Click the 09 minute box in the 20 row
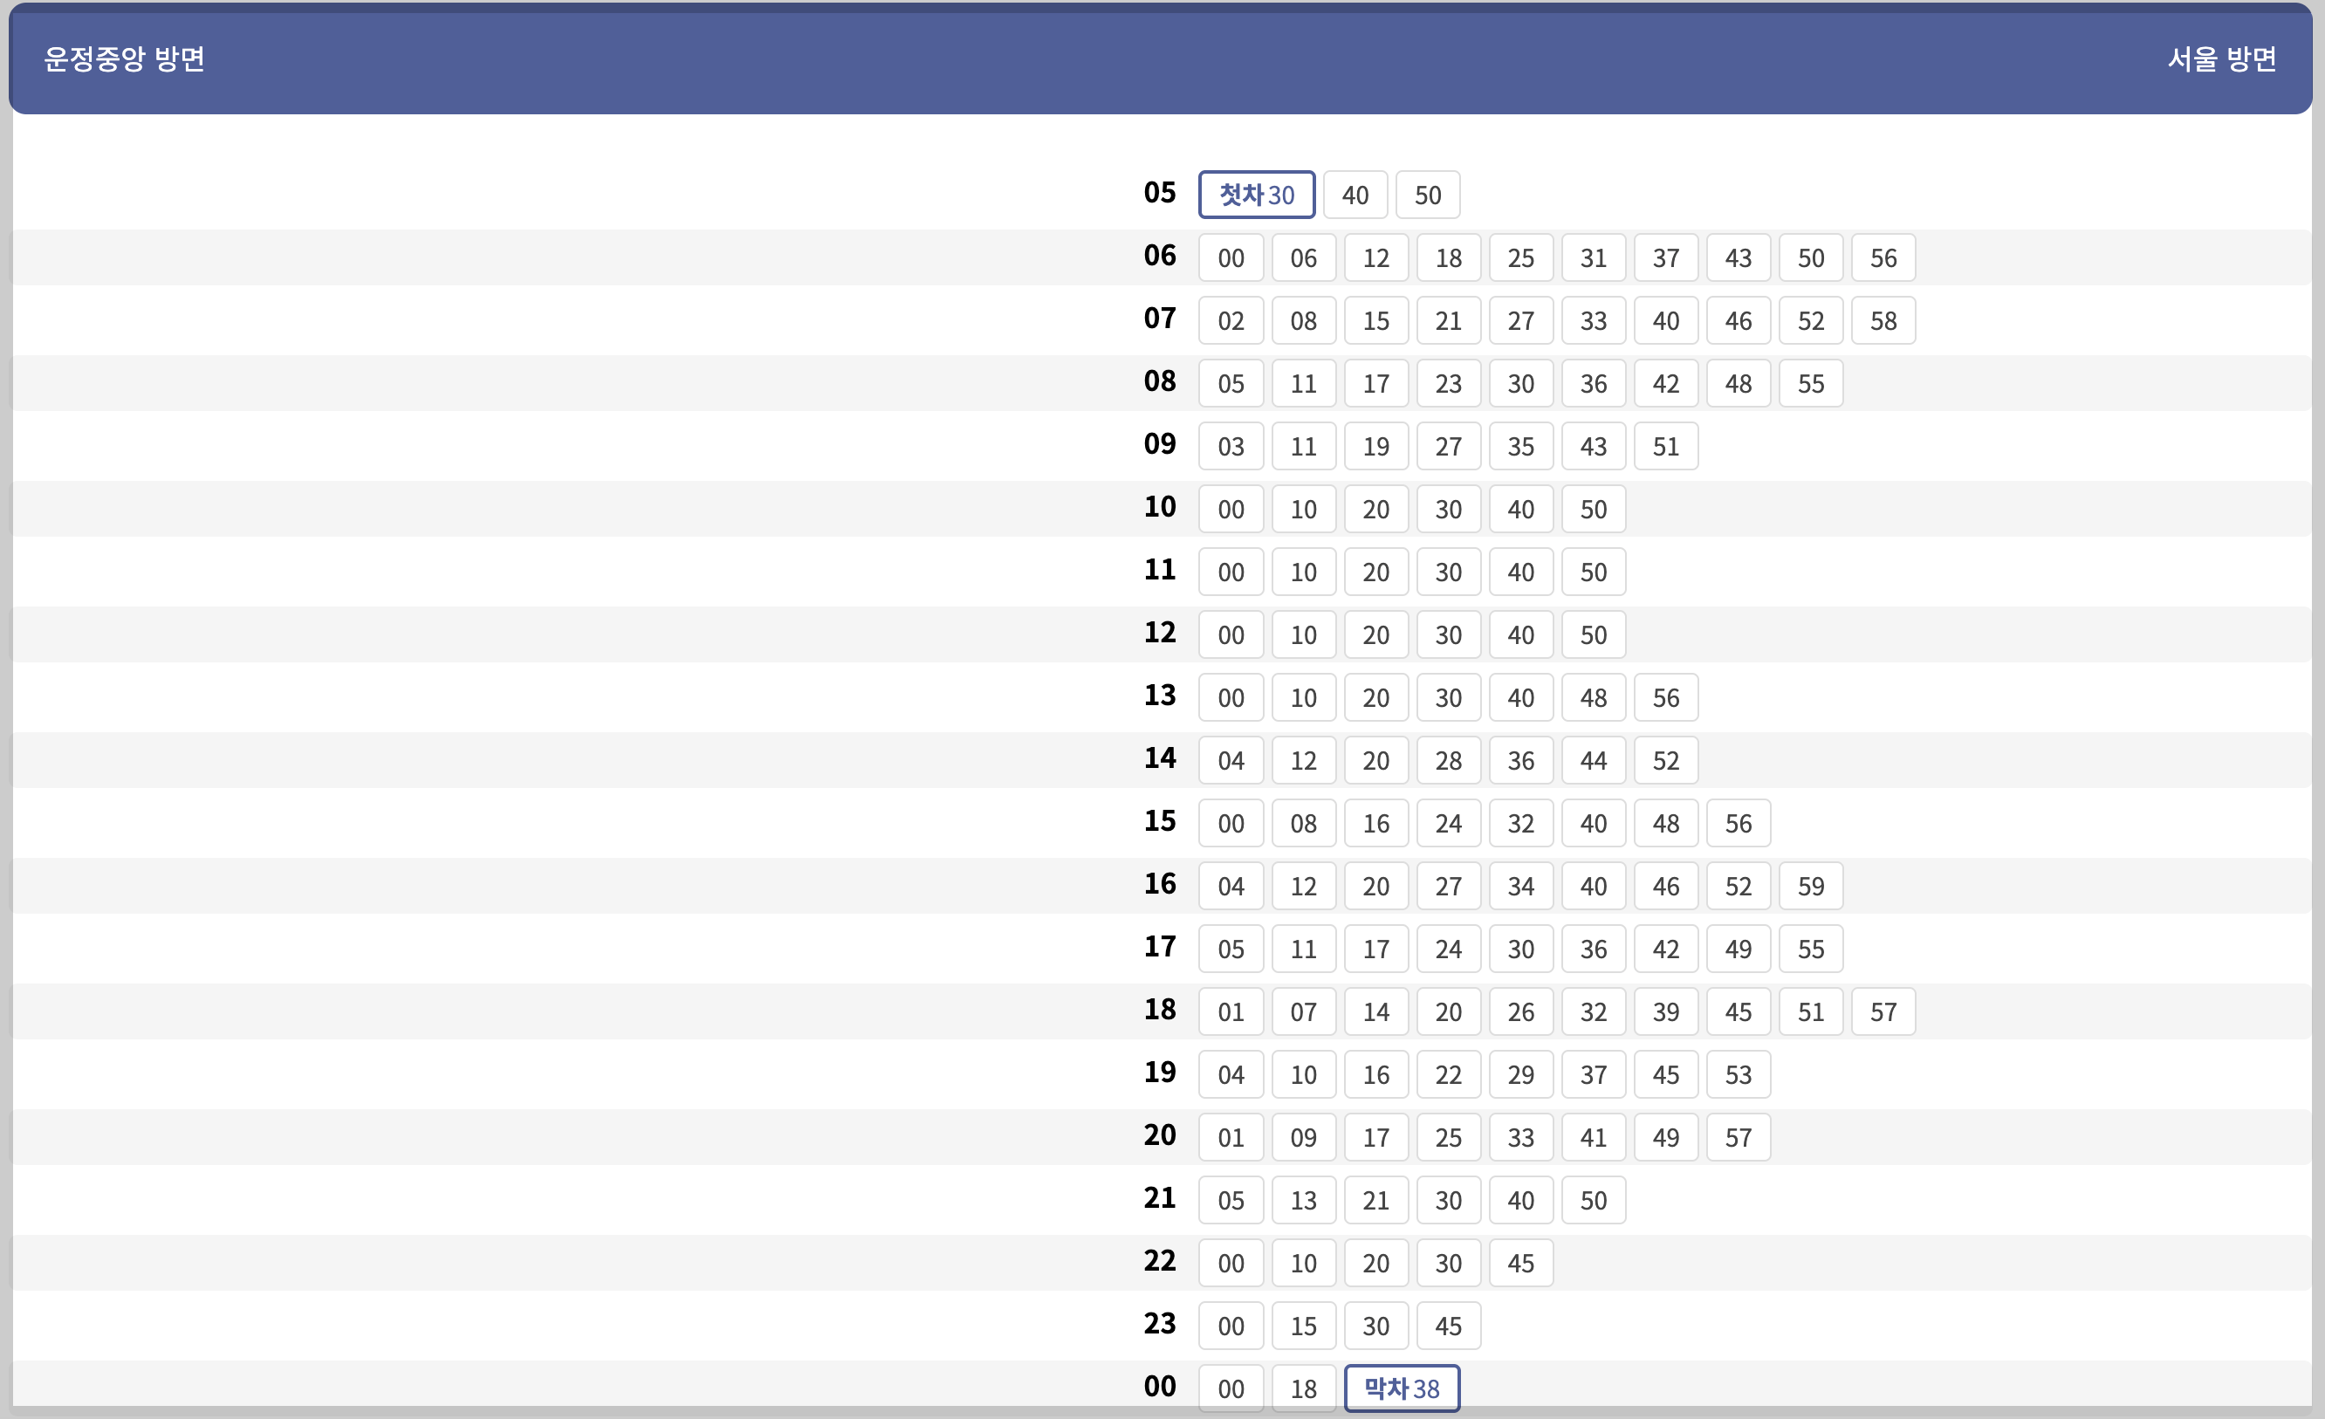Screen dimensions: 2325x1419 coord(1304,1138)
